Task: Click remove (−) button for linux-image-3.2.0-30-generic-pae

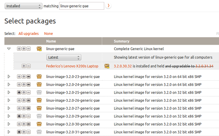Action: [29, 124]
